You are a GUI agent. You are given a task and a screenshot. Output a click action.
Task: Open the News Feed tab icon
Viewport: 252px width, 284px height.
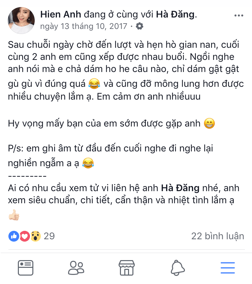(x=26, y=268)
